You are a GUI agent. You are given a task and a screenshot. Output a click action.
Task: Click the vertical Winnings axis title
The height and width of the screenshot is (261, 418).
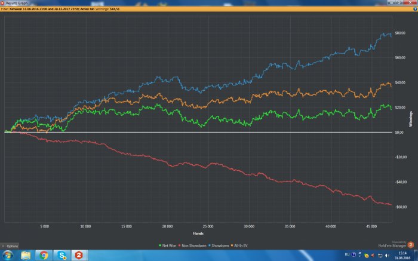point(411,119)
